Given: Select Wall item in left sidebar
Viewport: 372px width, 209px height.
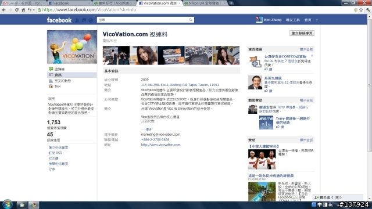Looking at the screenshot, I should pyautogui.click(x=71, y=69).
